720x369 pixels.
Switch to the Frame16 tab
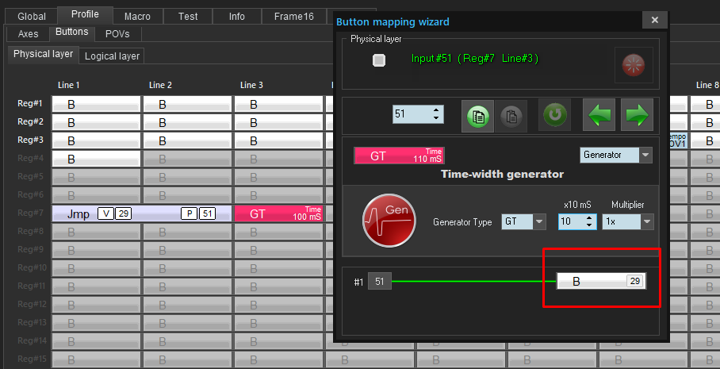click(x=294, y=17)
